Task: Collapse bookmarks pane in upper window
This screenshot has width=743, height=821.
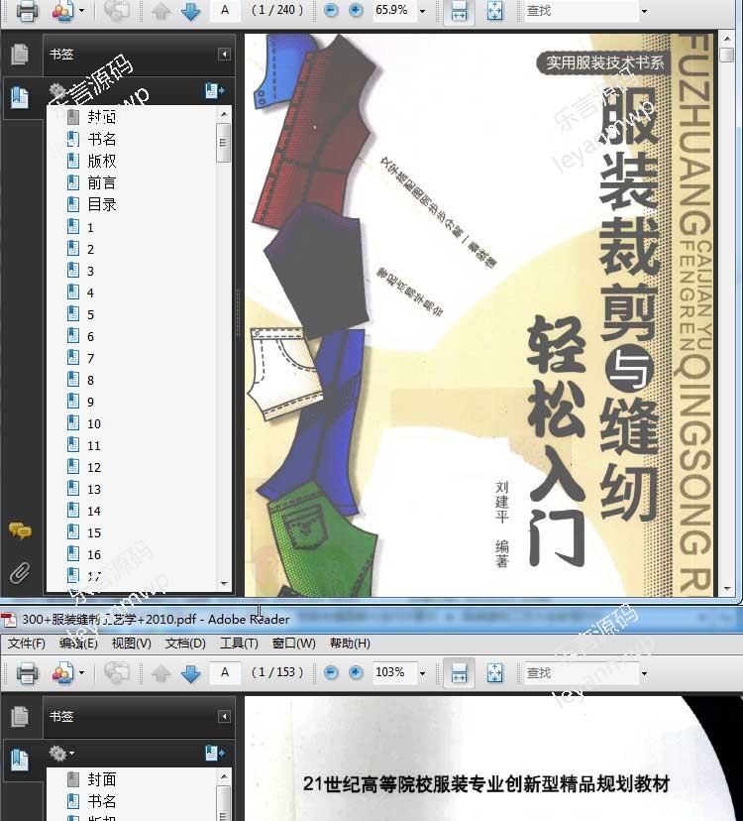Action: (224, 54)
